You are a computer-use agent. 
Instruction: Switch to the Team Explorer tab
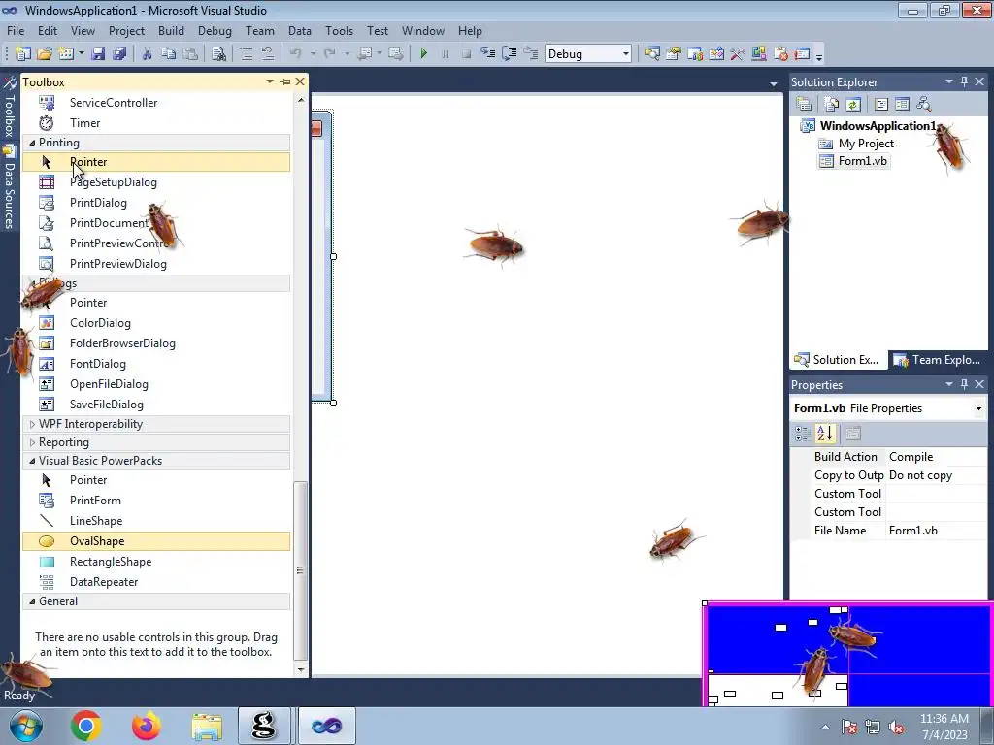938,360
